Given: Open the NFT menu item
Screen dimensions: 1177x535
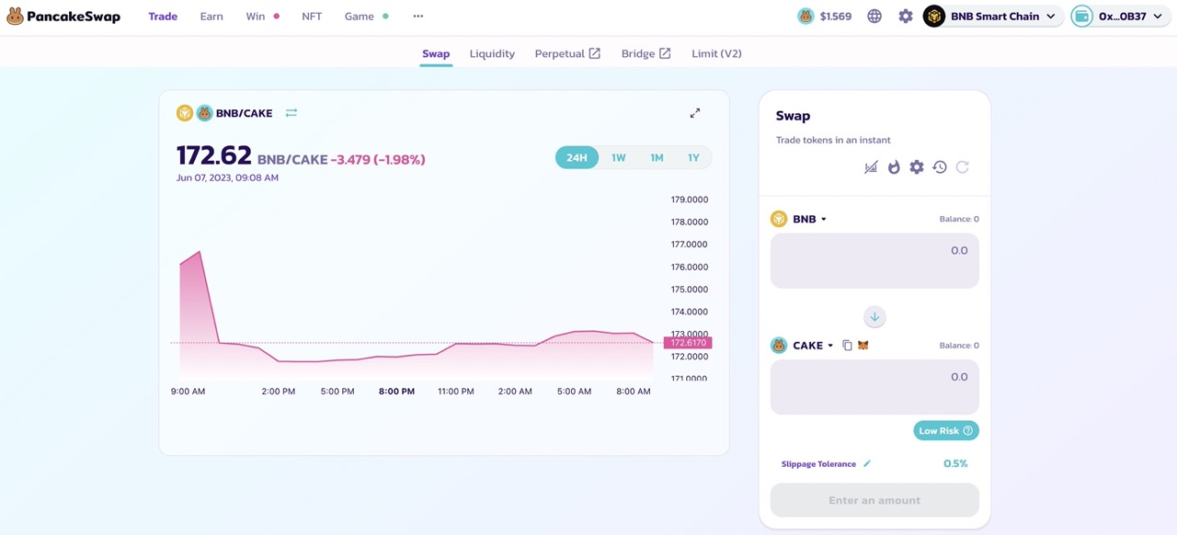Looking at the screenshot, I should click(x=312, y=16).
